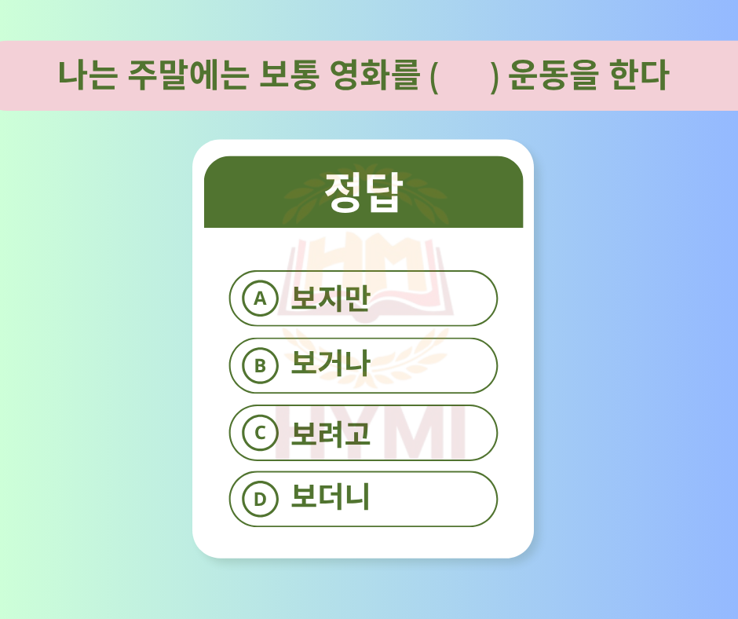Image resolution: width=738 pixels, height=619 pixels.
Task: Click the words 나는 주말에는 in the question
Action: coord(153,75)
